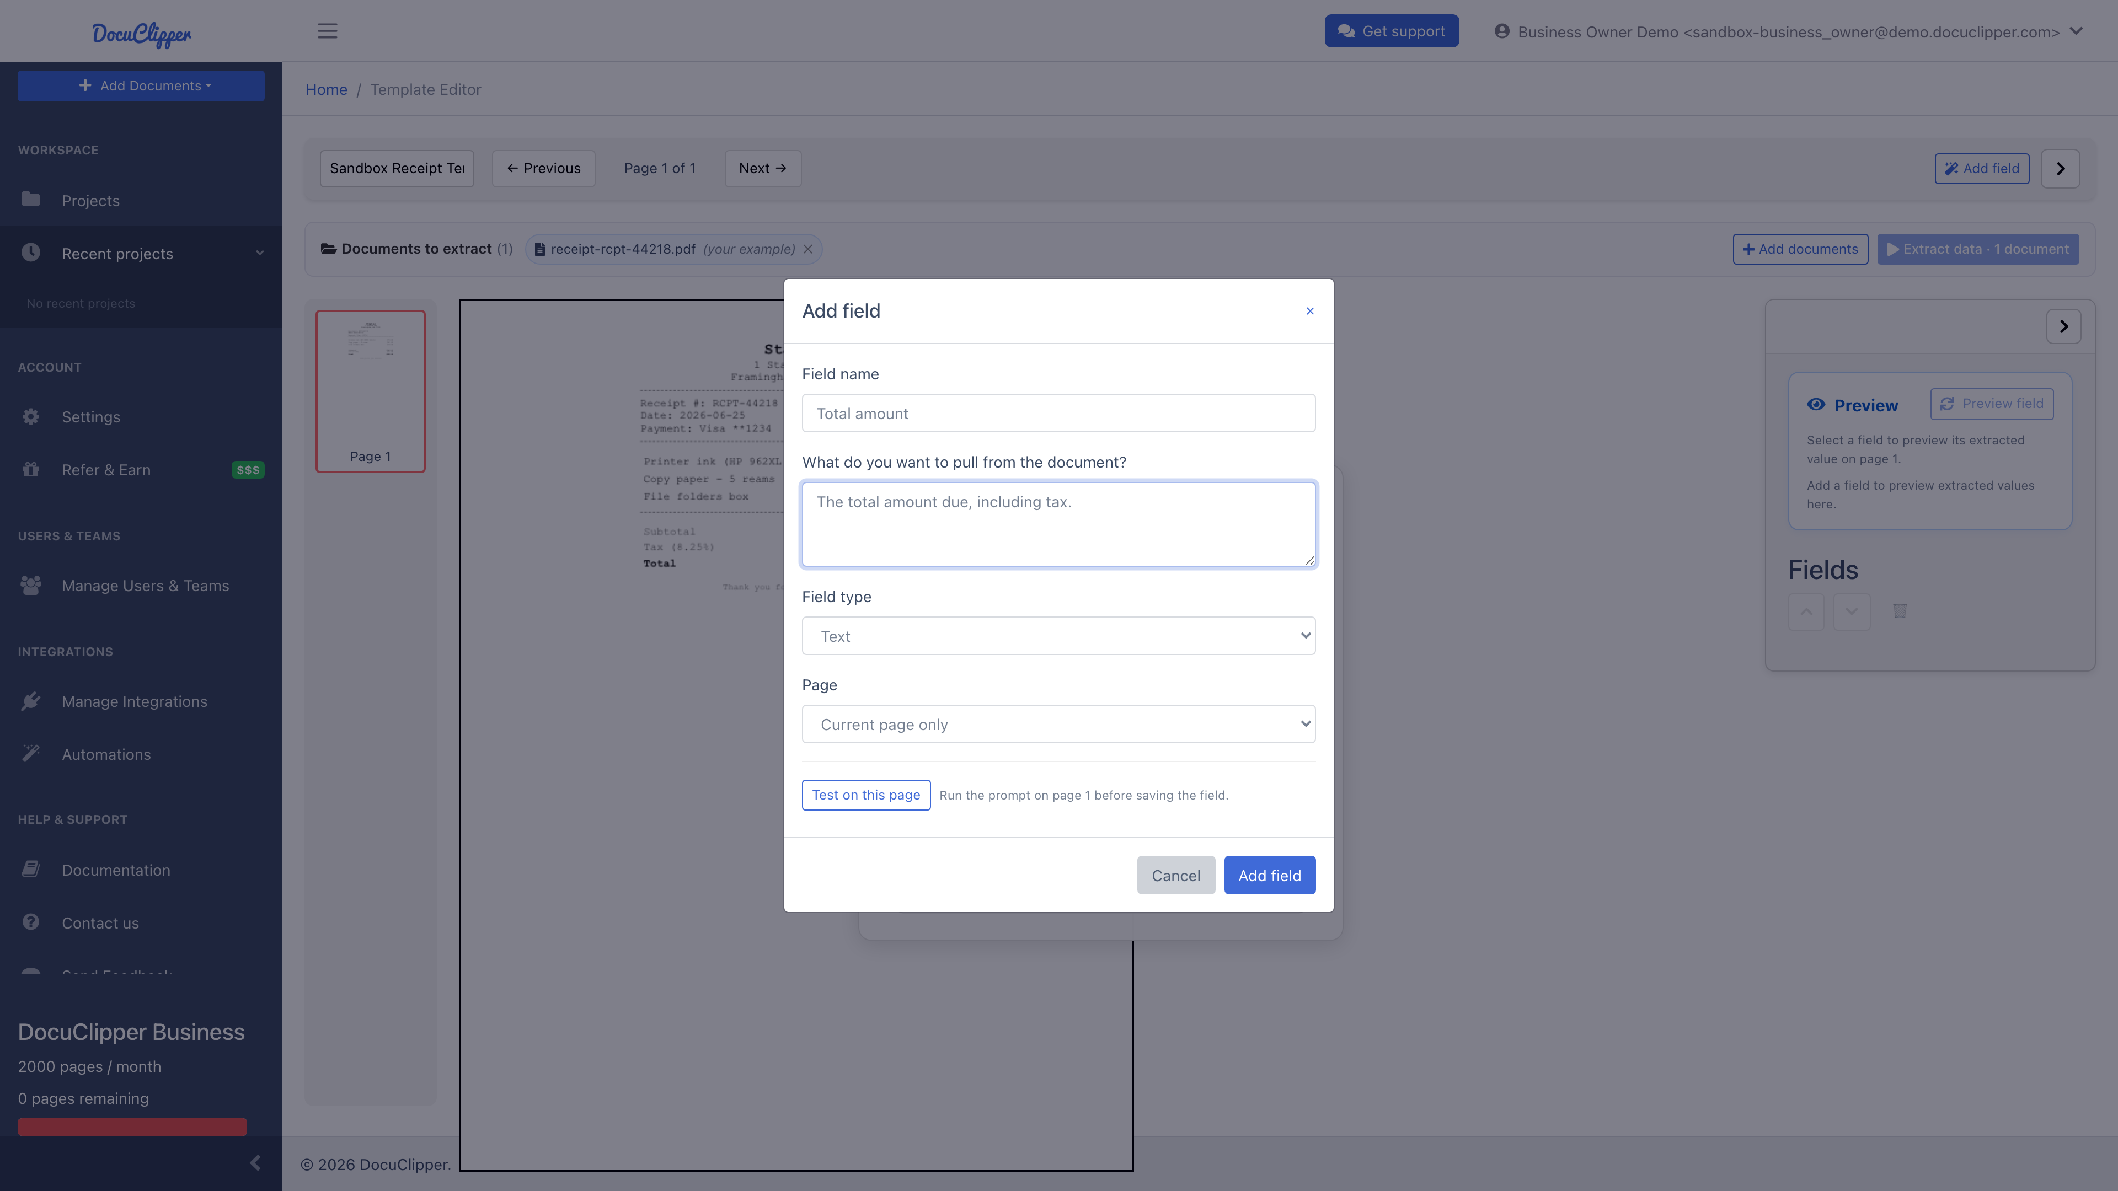Open Manage Integrations
Image resolution: width=2118 pixels, height=1191 pixels.
[x=141, y=701]
